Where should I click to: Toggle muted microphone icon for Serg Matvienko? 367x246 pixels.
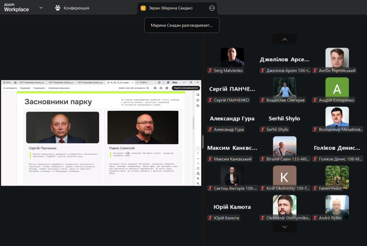pyautogui.click(x=210, y=71)
